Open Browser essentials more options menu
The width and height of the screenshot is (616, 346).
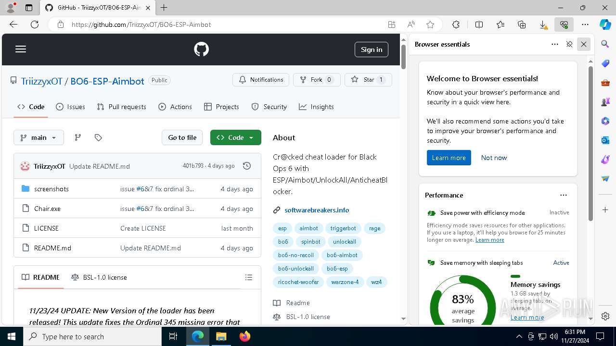(555, 44)
